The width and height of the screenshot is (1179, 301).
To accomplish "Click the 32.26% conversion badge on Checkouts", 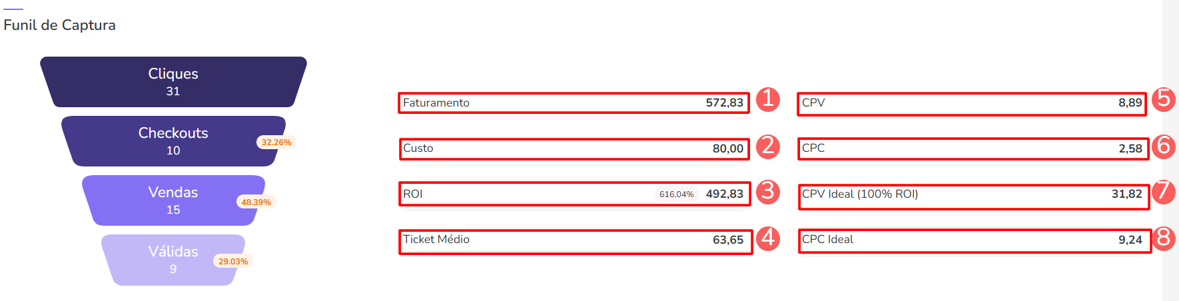I will click(276, 143).
